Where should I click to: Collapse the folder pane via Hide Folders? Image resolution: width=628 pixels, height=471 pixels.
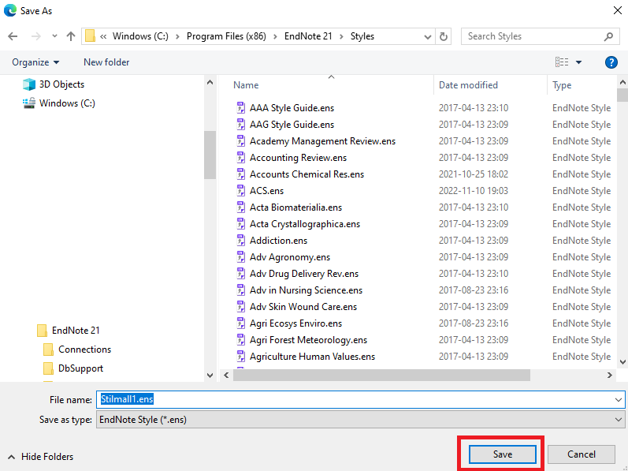(x=41, y=457)
